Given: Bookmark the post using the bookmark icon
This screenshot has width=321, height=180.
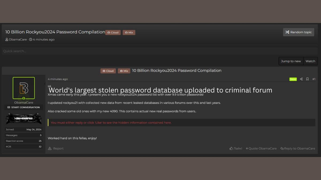Looking at the screenshot, I should point(307,79).
